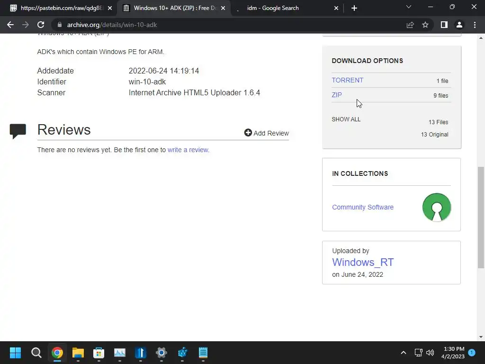Image resolution: width=485 pixels, height=364 pixels.
Task: Open taskbar Search
Action: click(36, 353)
